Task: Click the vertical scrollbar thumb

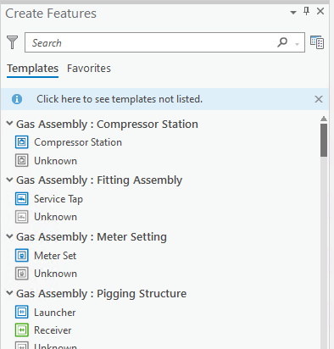Action: (324, 140)
